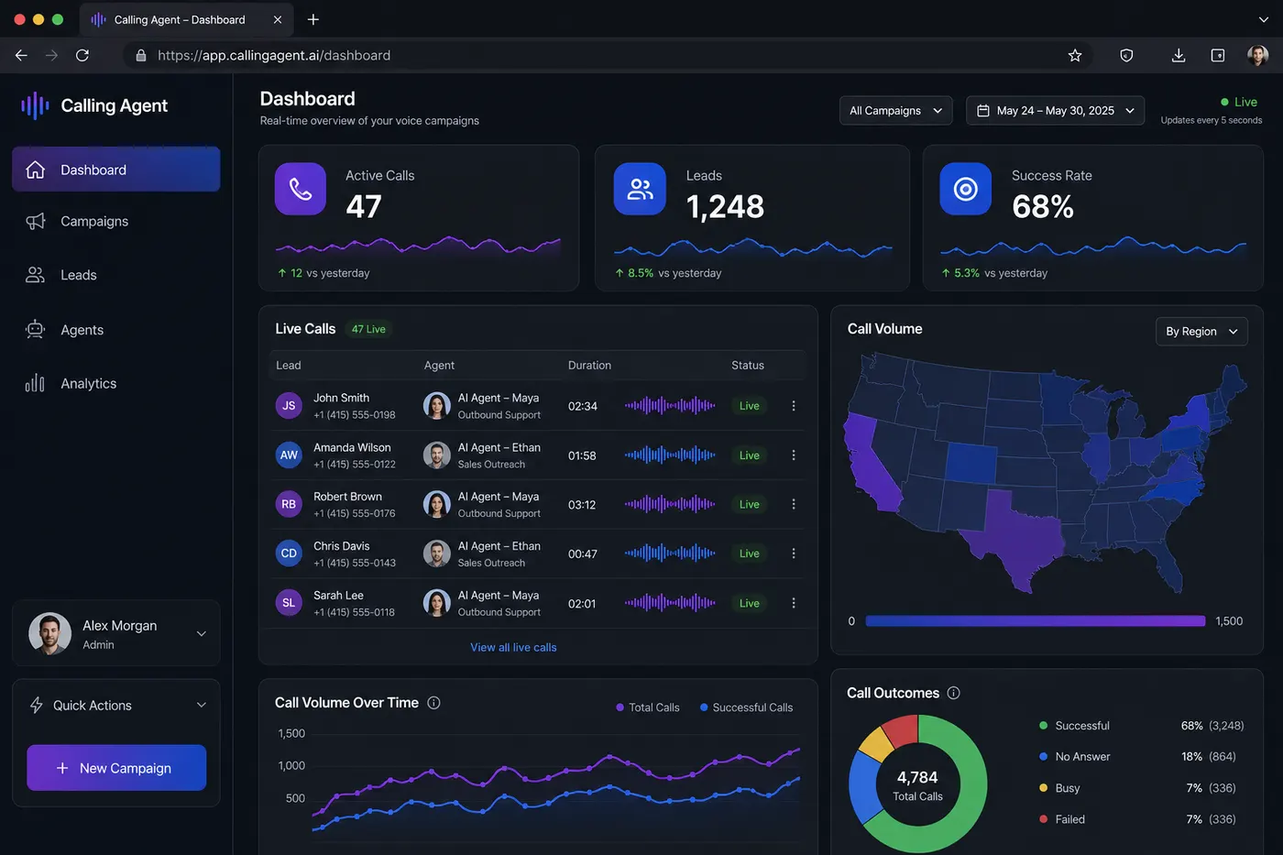Open the Analytics sidebar page
1283x855 pixels.
115,383
